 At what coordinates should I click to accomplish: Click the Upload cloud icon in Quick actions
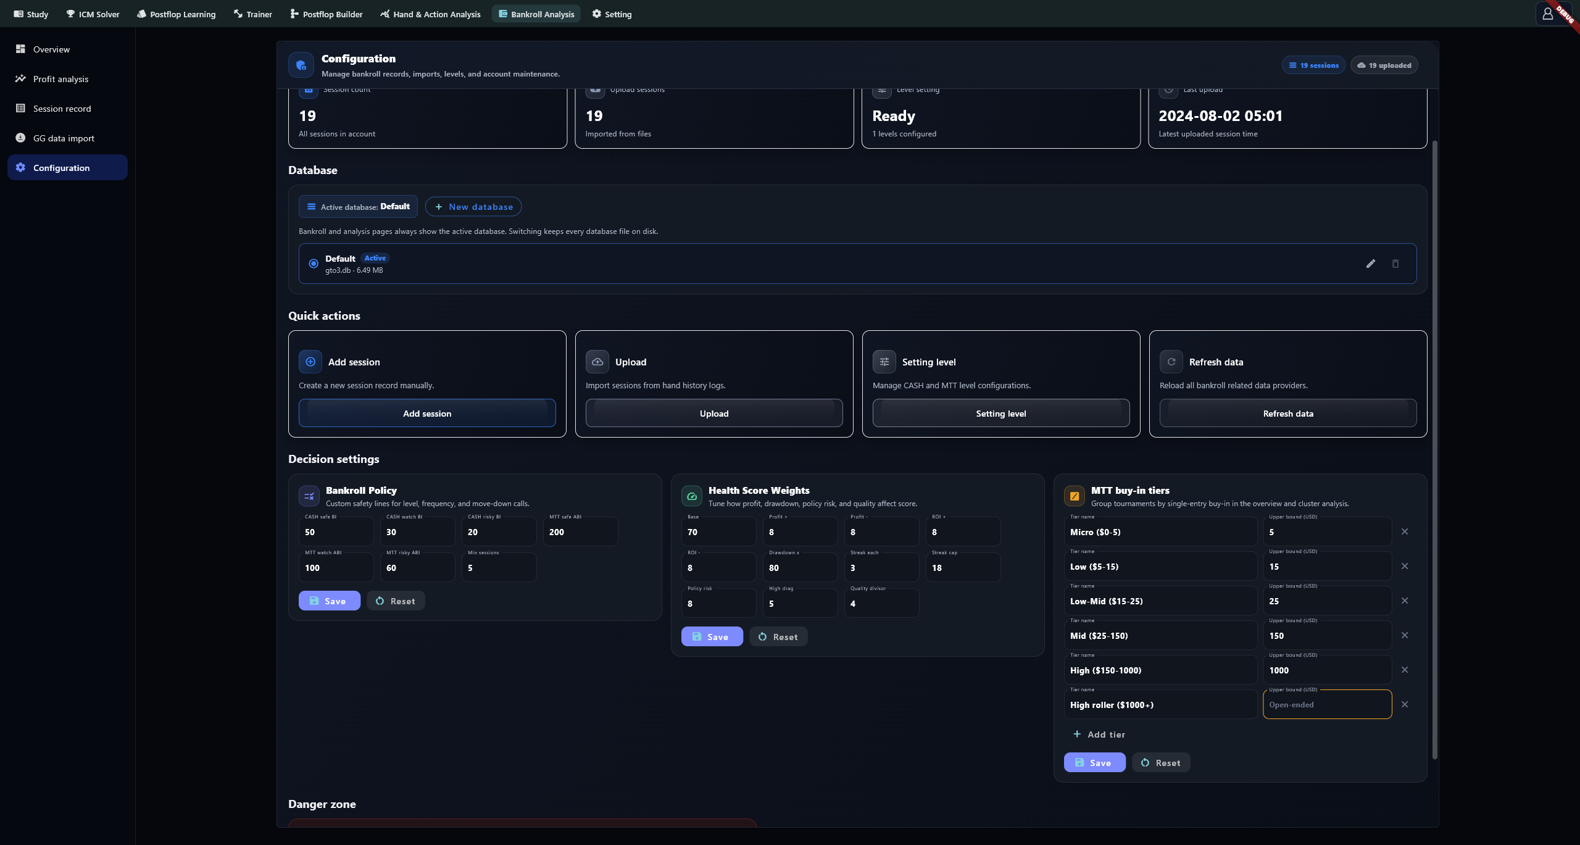tap(597, 362)
